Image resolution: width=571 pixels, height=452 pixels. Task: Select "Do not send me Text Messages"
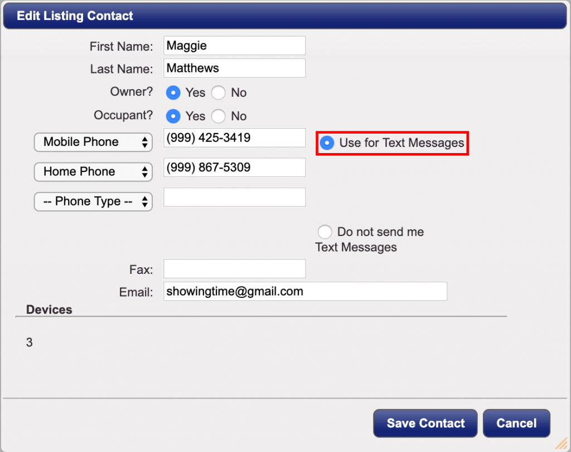coord(325,232)
